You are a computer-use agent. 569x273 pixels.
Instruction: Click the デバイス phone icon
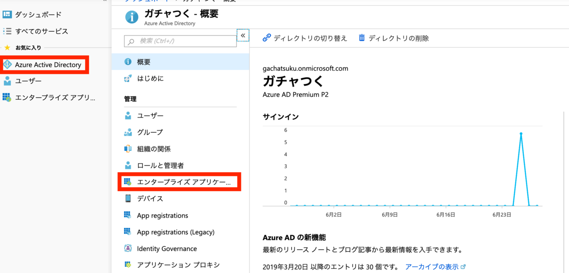point(128,198)
